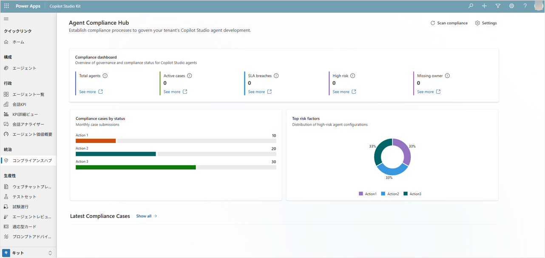545x258 pixels.
Task: Open the gear settings icon in header
Action: (x=511, y=6)
